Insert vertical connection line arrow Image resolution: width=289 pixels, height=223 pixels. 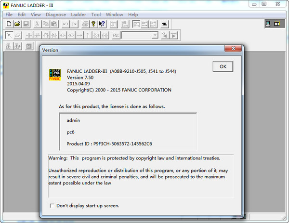click(x=88, y=35)
